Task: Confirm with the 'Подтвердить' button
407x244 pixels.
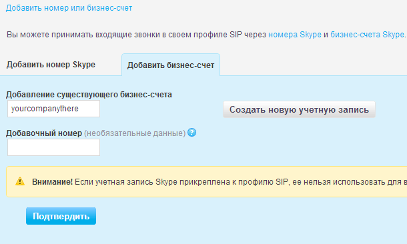Action: (x=61, y=216)
